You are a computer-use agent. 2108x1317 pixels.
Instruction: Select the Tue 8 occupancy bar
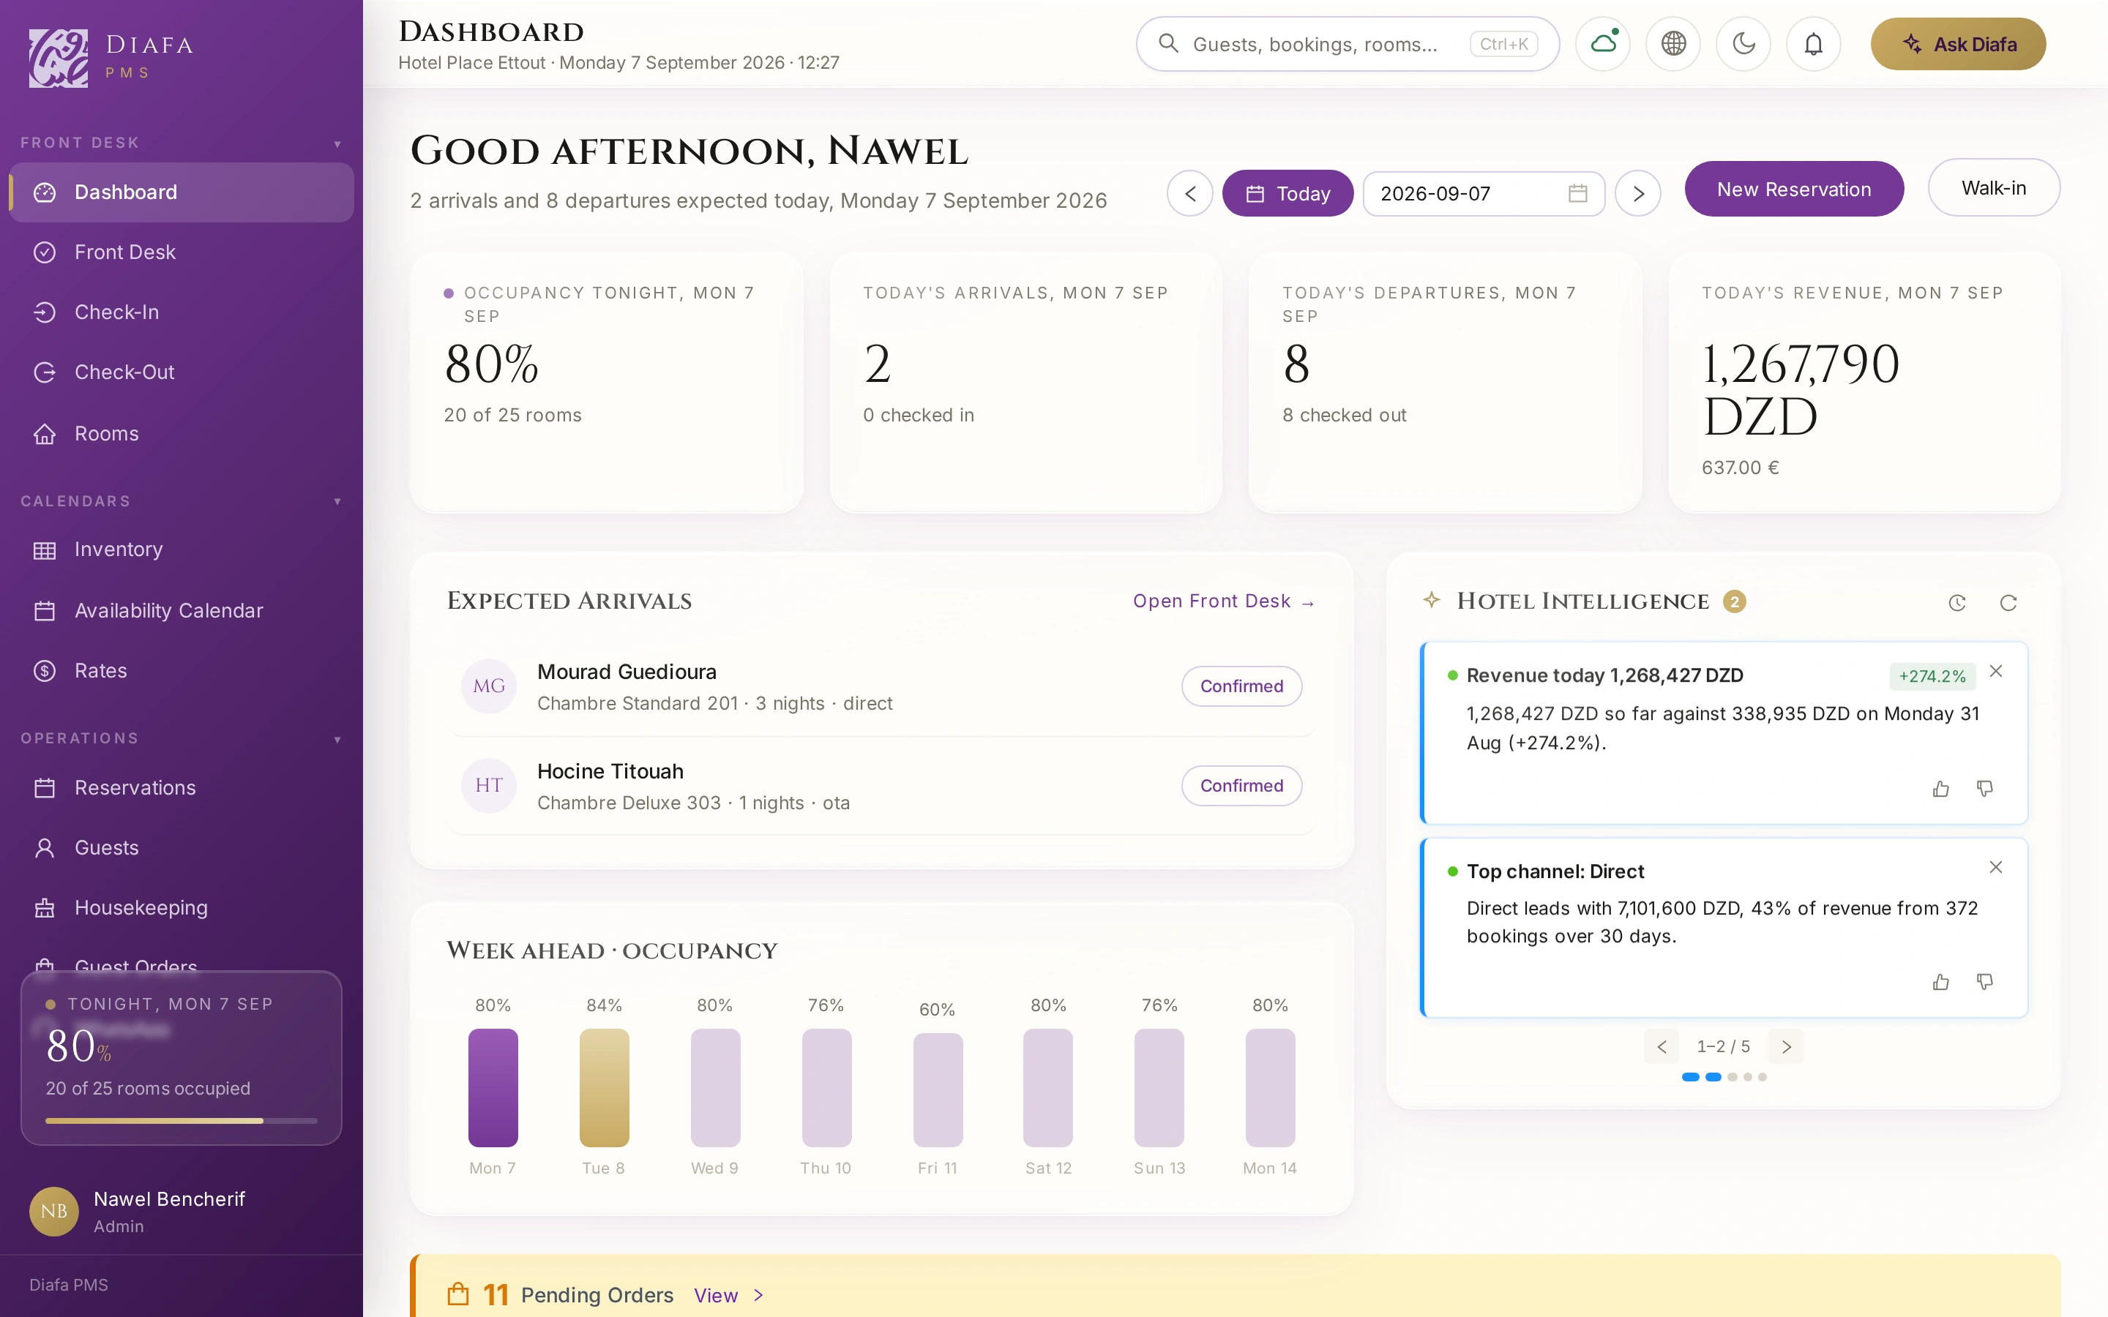pyautogui.click(x=604, y=1088)
